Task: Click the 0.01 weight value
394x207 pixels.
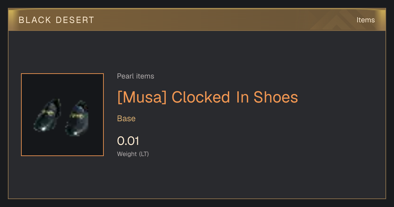Action: tap(128, 141)
